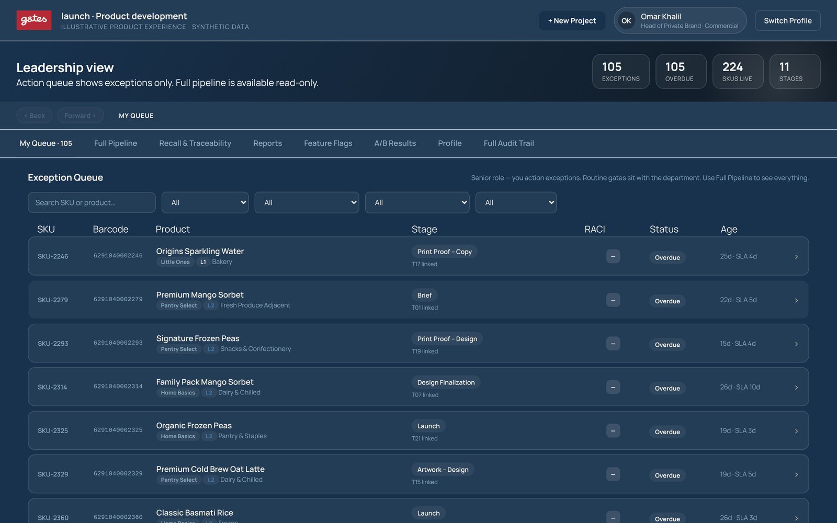Click RACI dash badge for Origins Sparkling Water
This screenshot has width=837, height=523.
pos(613,256)
